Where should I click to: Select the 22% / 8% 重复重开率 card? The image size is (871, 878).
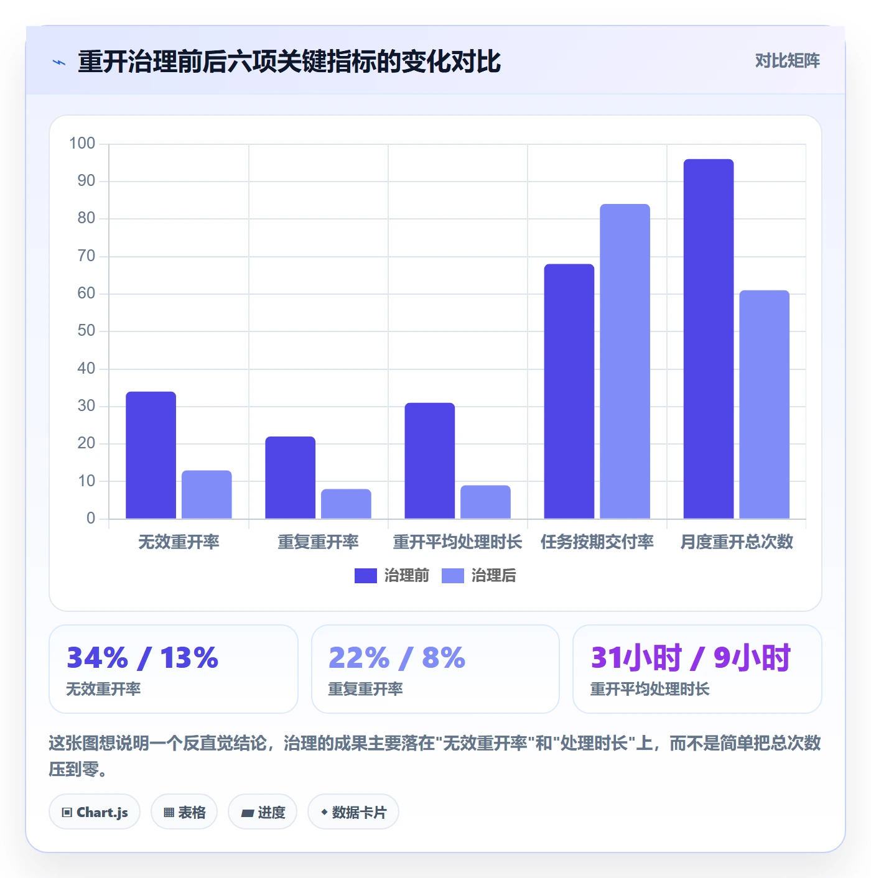[435, 669]
